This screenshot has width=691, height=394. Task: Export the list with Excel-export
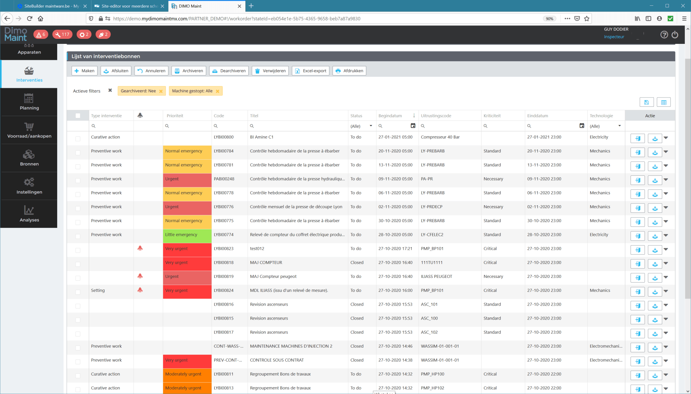click(x=311, y=71)
